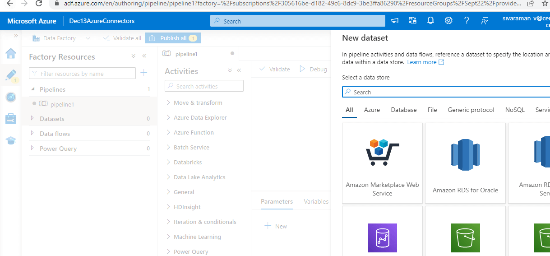550x256 pixels.
Task: Open the Learning center graduation cap icon
Action: (11, 140)
